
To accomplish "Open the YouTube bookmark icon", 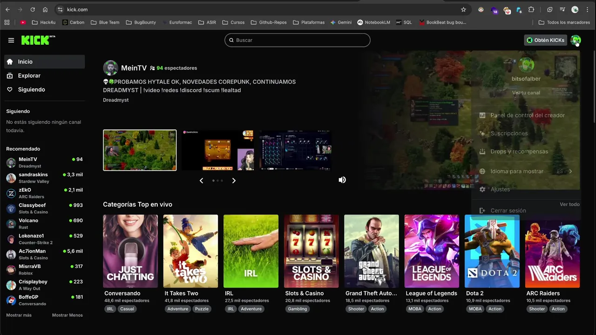I will tap(23, 22).
